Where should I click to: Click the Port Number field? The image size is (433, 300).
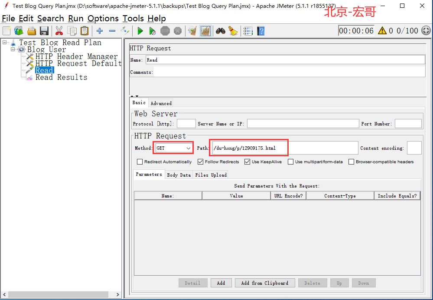(x=408, y=124)
